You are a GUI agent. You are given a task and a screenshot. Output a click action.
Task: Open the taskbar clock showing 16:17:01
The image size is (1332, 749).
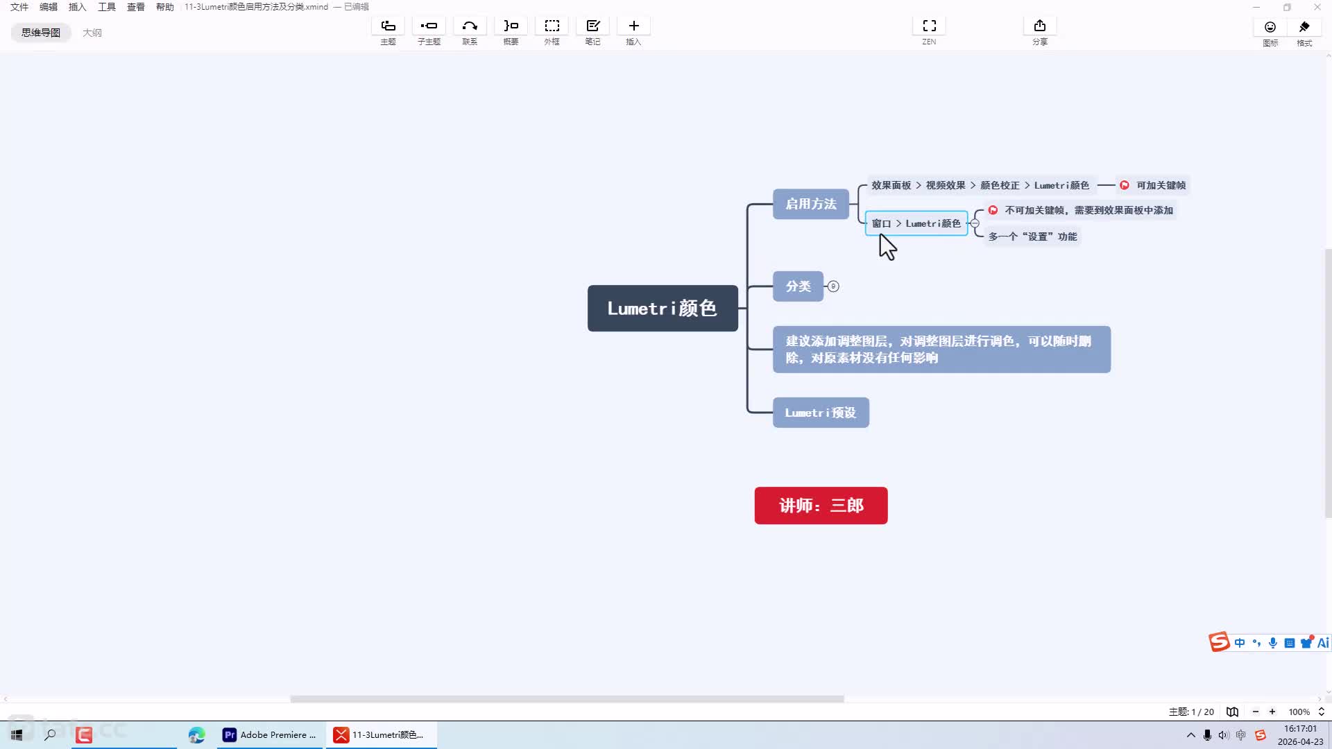(x=1300, y=735)
